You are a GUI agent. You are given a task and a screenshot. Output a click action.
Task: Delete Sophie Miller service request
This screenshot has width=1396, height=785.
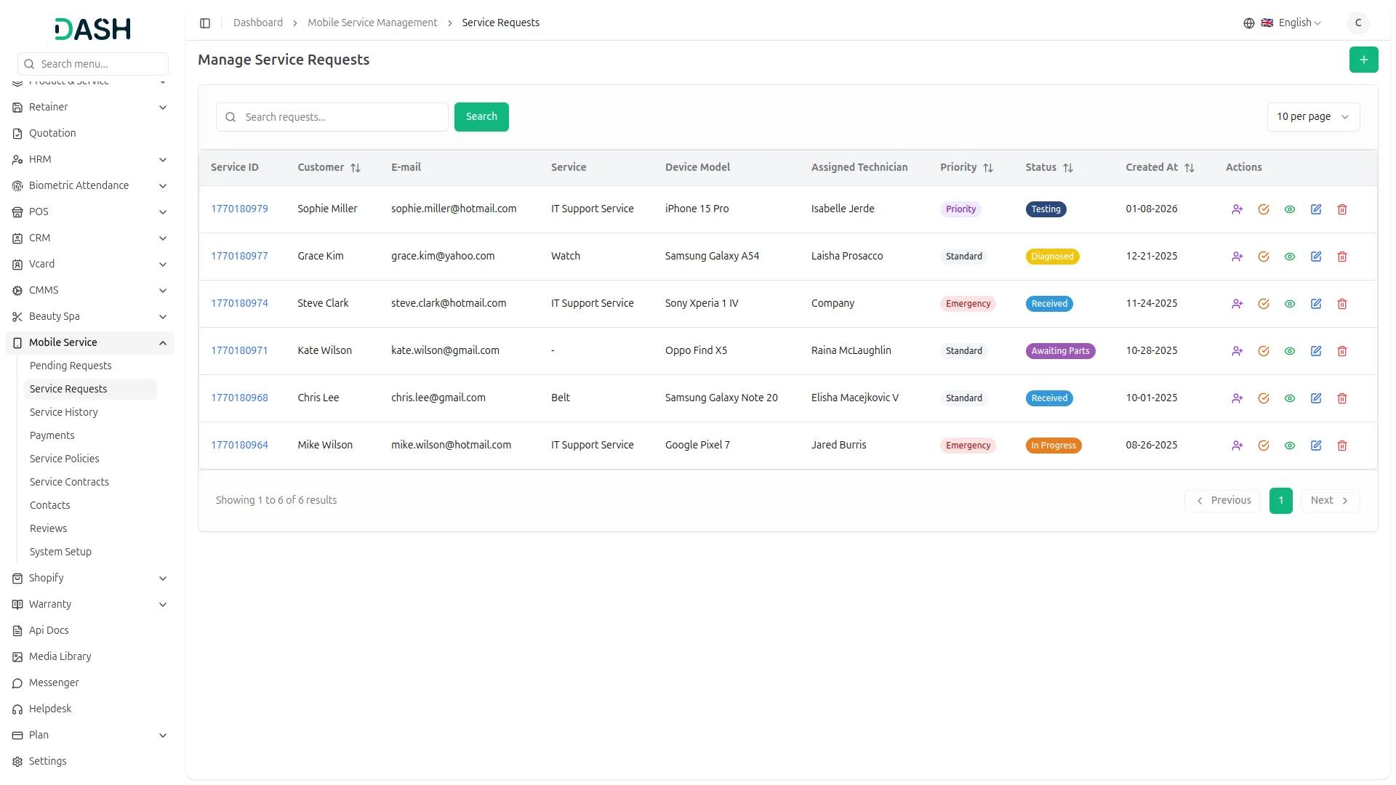click(1341, 209)
